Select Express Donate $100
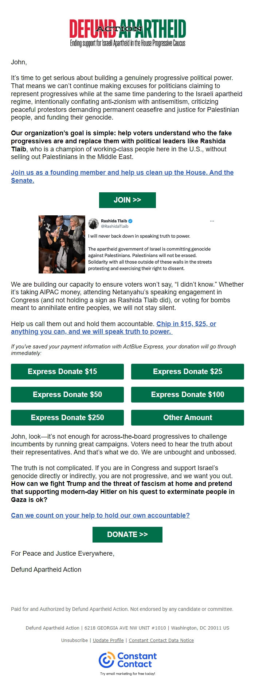Viewport: 255px width, 680px height. click(187, 394)
